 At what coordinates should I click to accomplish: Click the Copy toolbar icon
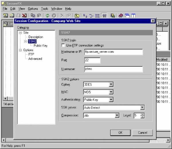pyautogui.click(x=33, y=16)
